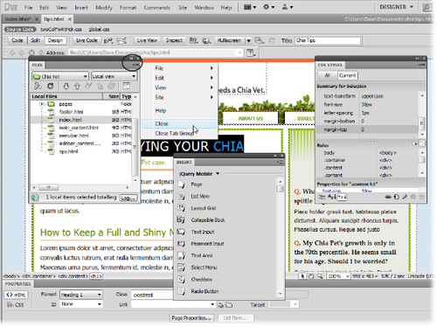Viewport: 437px width, 327px height.
Task: Expand the pages folder in Local Files
Action: point(42,104)
